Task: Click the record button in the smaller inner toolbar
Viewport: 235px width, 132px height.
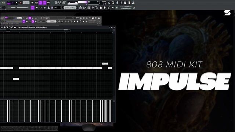Action: tap(15, 18)
